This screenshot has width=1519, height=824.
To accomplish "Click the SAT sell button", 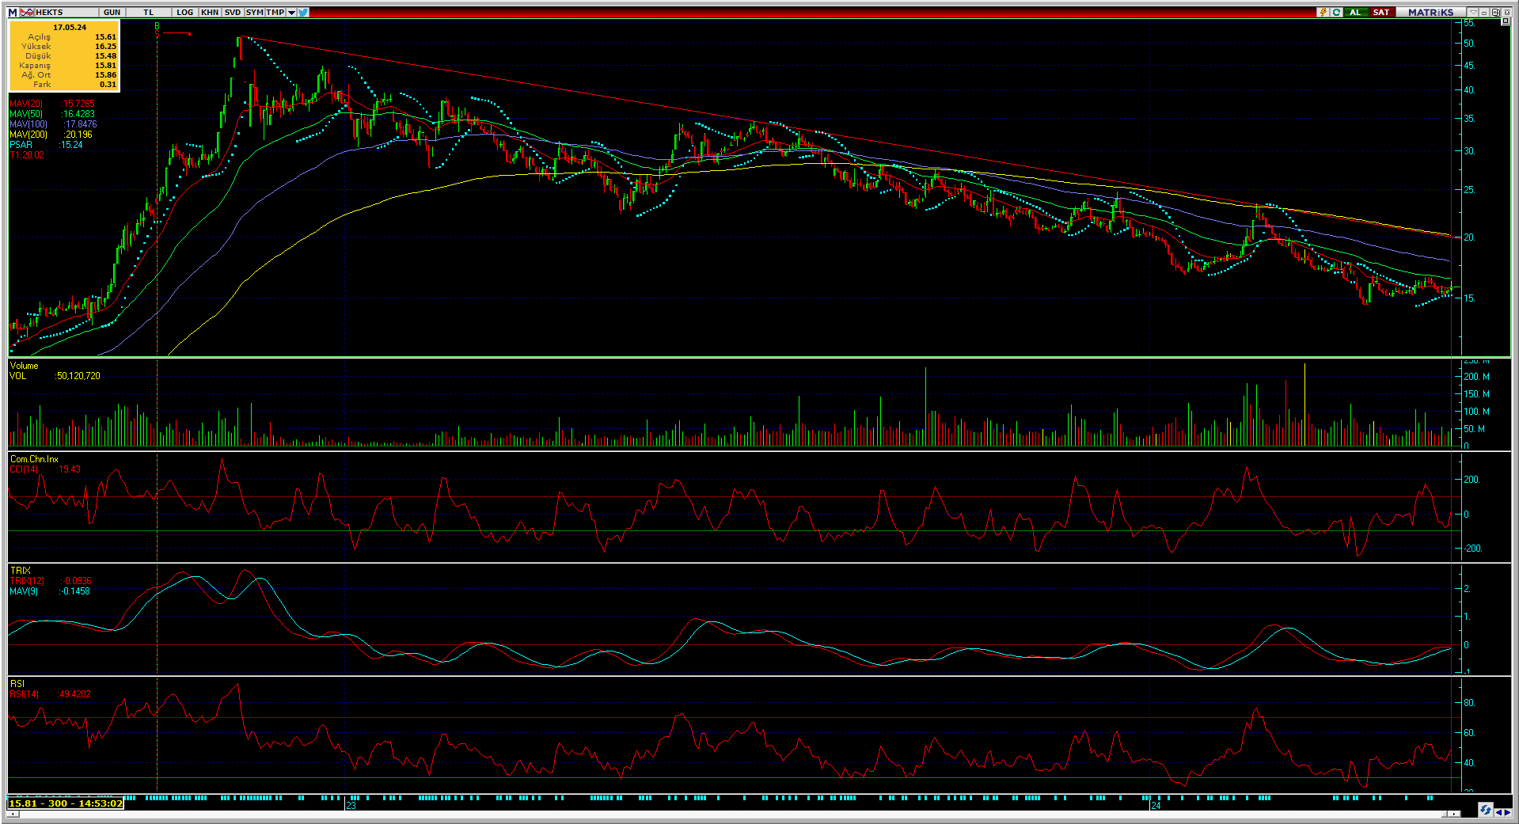I will click(1381, 12).
